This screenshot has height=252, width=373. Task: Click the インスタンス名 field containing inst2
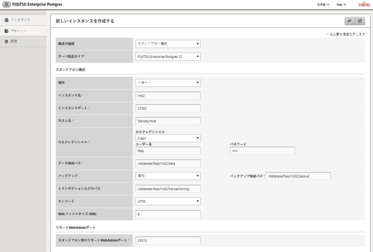[x=168, y=96]
